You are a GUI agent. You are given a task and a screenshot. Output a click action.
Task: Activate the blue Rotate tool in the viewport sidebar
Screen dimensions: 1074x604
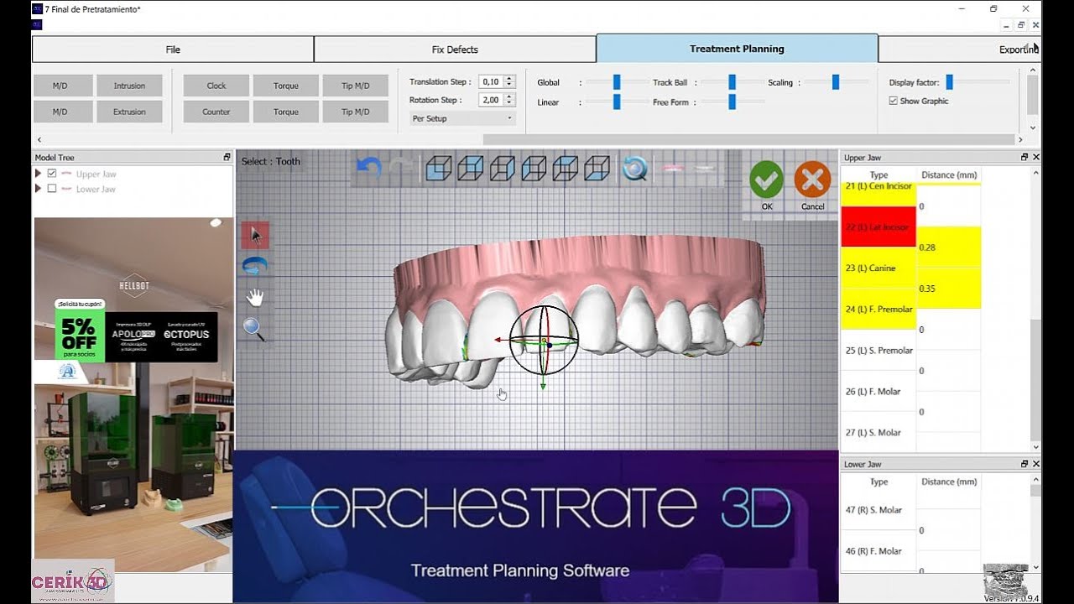point(255,266)
